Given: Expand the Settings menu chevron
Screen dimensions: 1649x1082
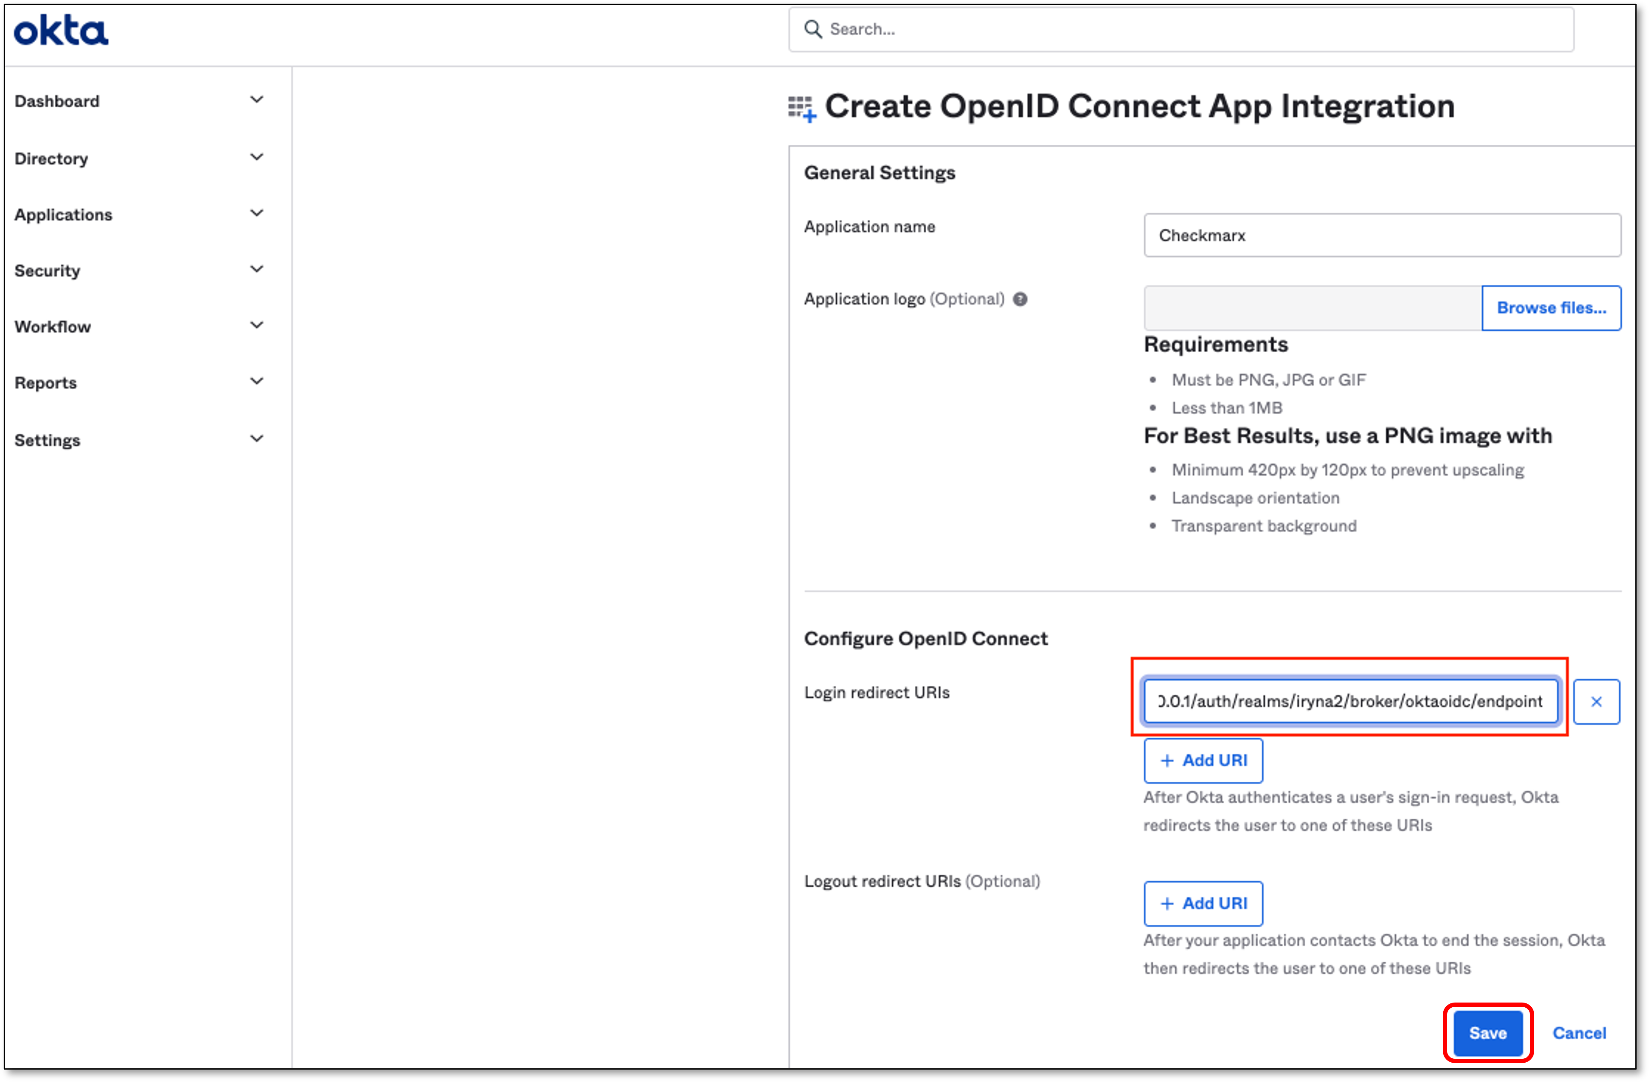Looking at the screenshot, I should 257,439.
